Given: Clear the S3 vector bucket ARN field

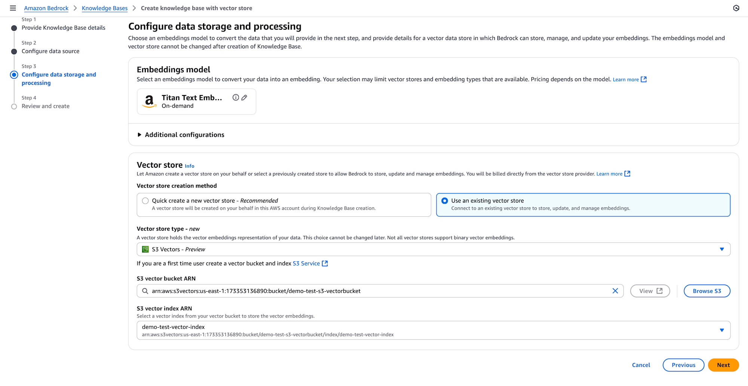Looking at the screenshot, I should pos(615,291).
